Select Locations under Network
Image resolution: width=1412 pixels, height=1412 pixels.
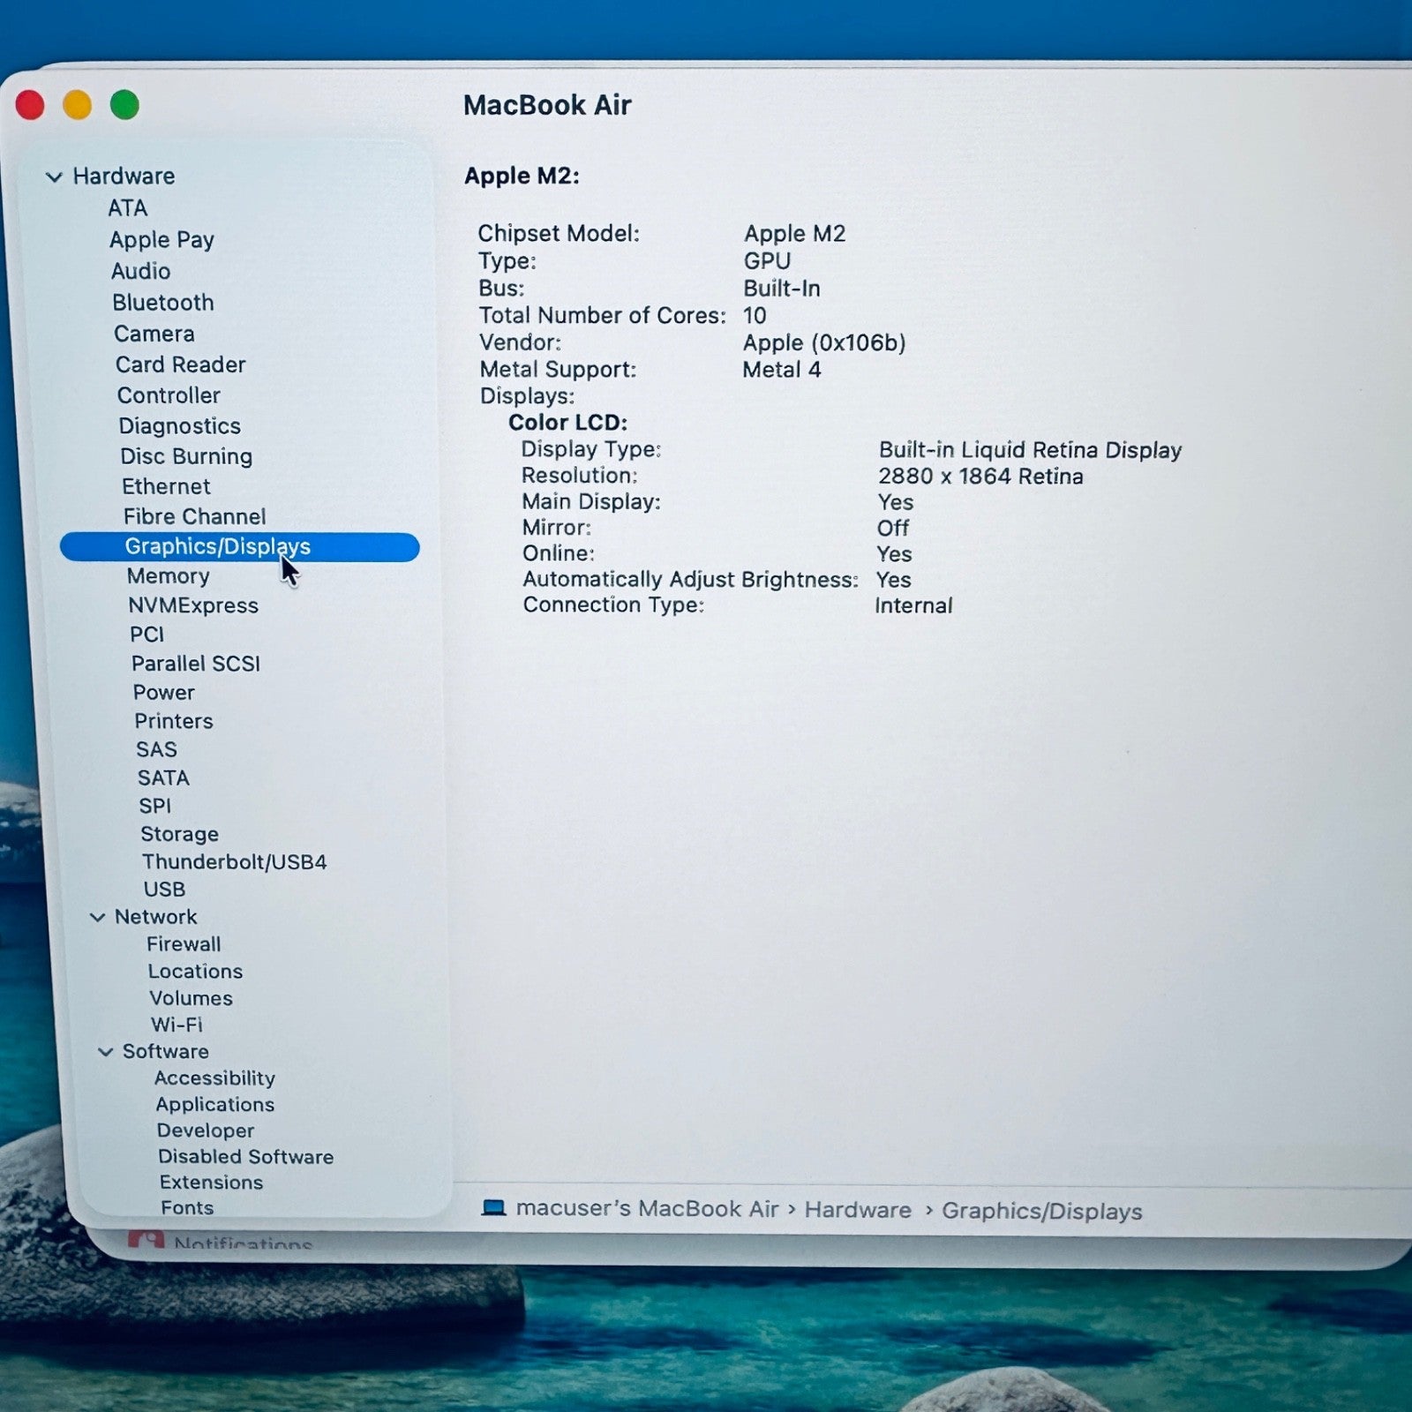click(195, 972)
